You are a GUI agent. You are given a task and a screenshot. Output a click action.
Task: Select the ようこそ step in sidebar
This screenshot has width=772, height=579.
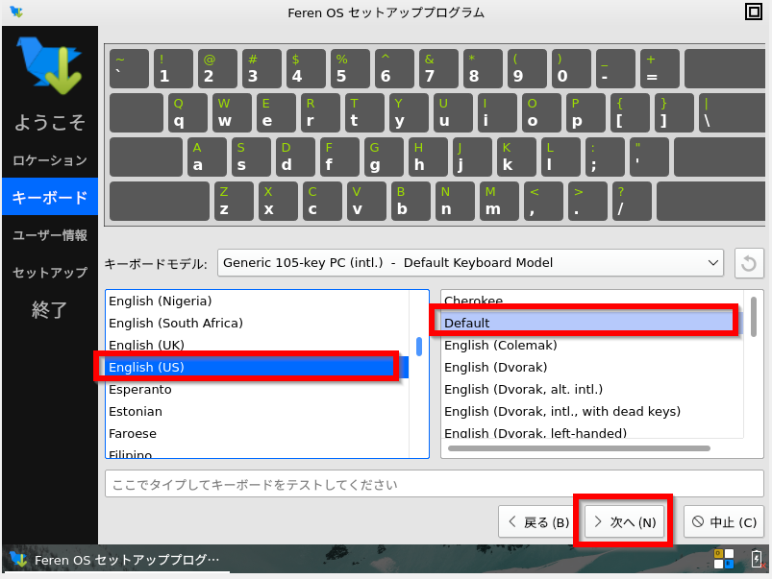(50, 122)
